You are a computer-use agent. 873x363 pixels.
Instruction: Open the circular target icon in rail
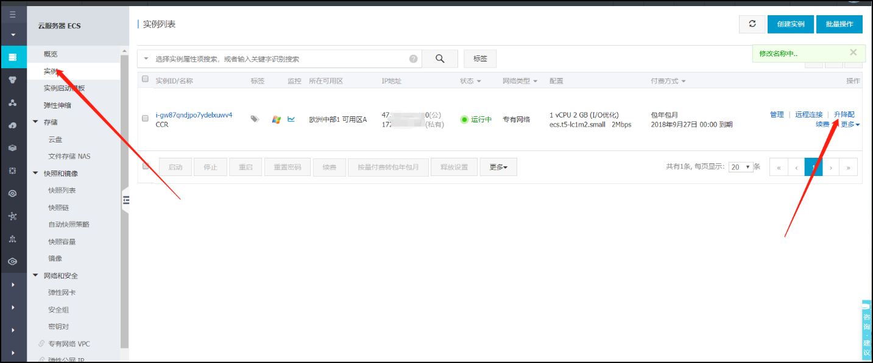(x=13, y=194)
